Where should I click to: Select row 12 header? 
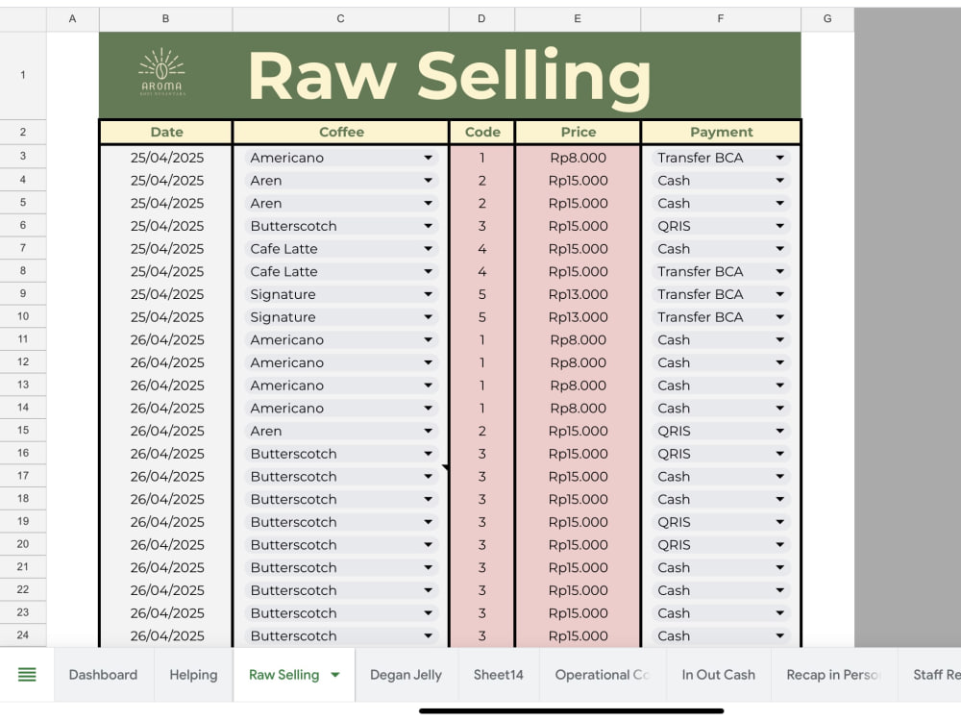coord(23,361)
